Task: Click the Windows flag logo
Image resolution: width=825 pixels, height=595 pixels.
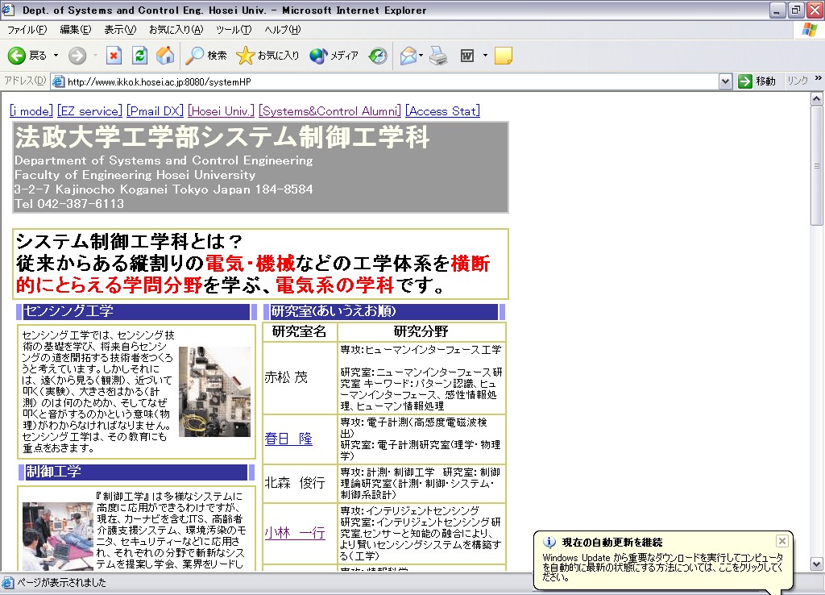Action: (809, 30)
